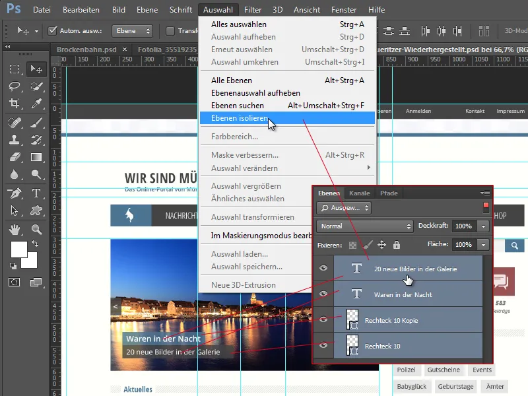
Task: Select the Move tool in toolbox
Action: 36,69
